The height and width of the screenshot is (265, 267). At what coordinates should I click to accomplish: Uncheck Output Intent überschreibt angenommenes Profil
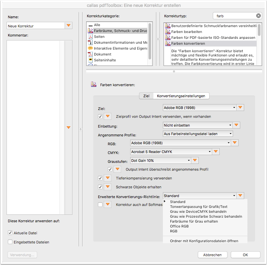pyautogui.click(x=110, y=169)
